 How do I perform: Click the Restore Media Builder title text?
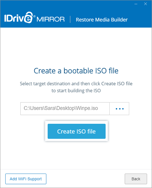(102, 20)
